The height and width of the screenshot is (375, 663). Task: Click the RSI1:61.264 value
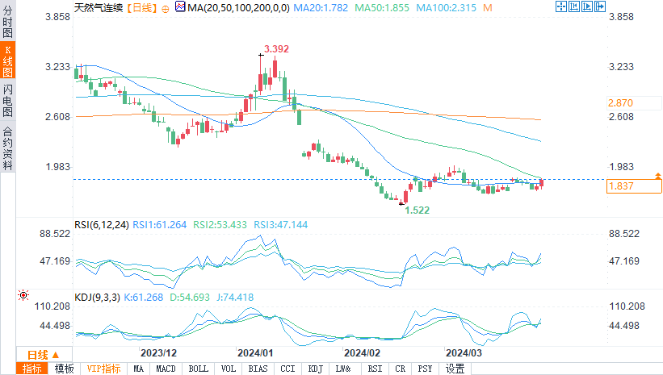[x=159, y=225]
